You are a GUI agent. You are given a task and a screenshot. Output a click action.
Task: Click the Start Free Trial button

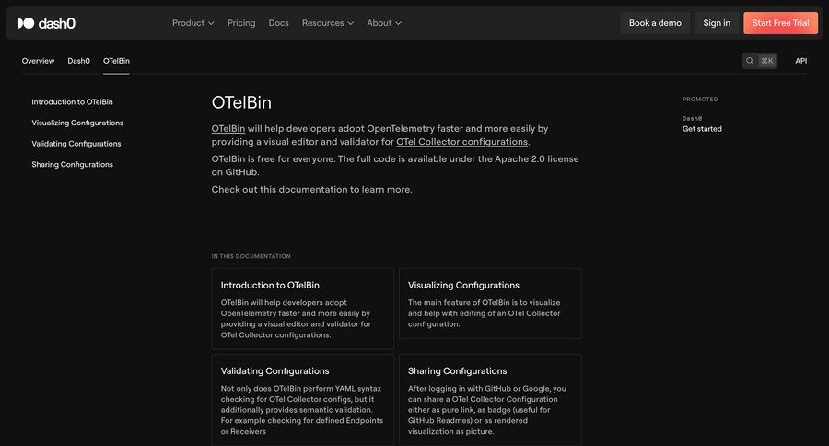[780, 23]
